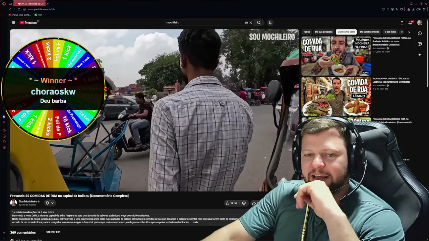The image size is (429, 241).
Task: Open the 'Silva Bump...' bookmark
Action: pyautogui.click(x=19, y=15)
